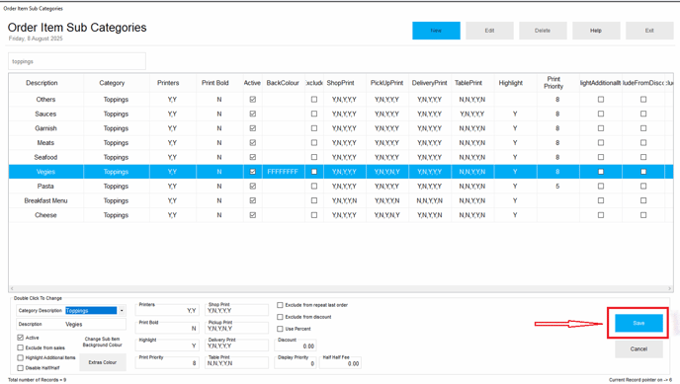Select the Meats row description
This screenshot has width=680, height=384.
[45, 143]
